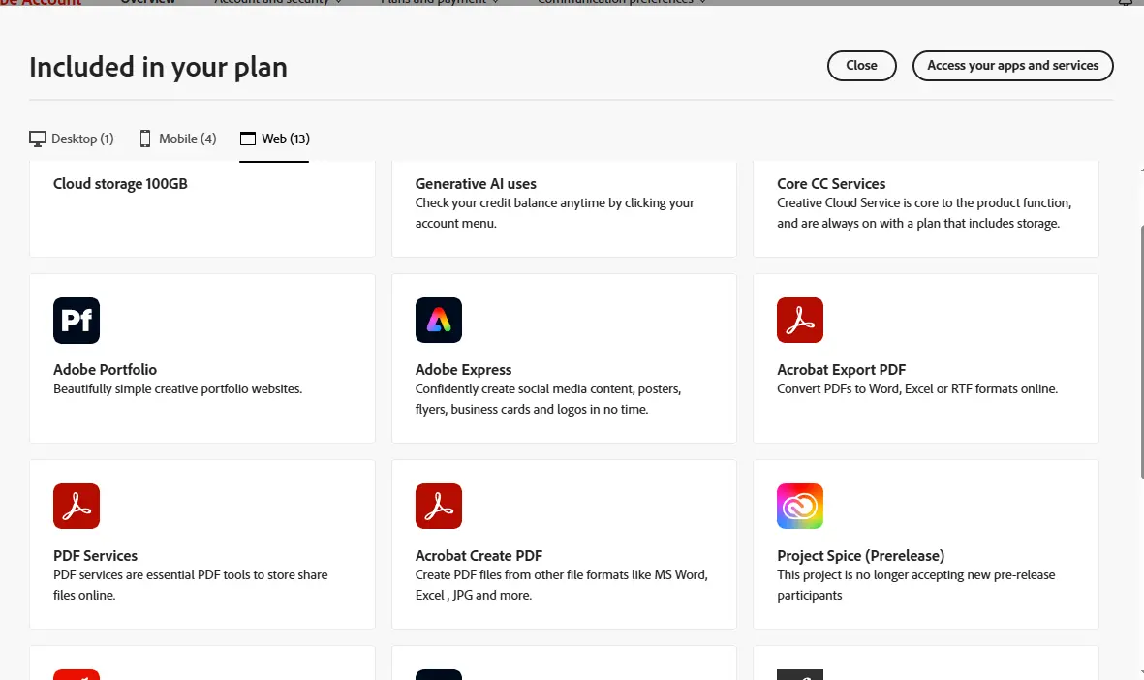Image resolution: width=1144 pixels, height=680 pixels.
Task: Click the "Cloud storage 100GB" title
Action: click(120, 184)
